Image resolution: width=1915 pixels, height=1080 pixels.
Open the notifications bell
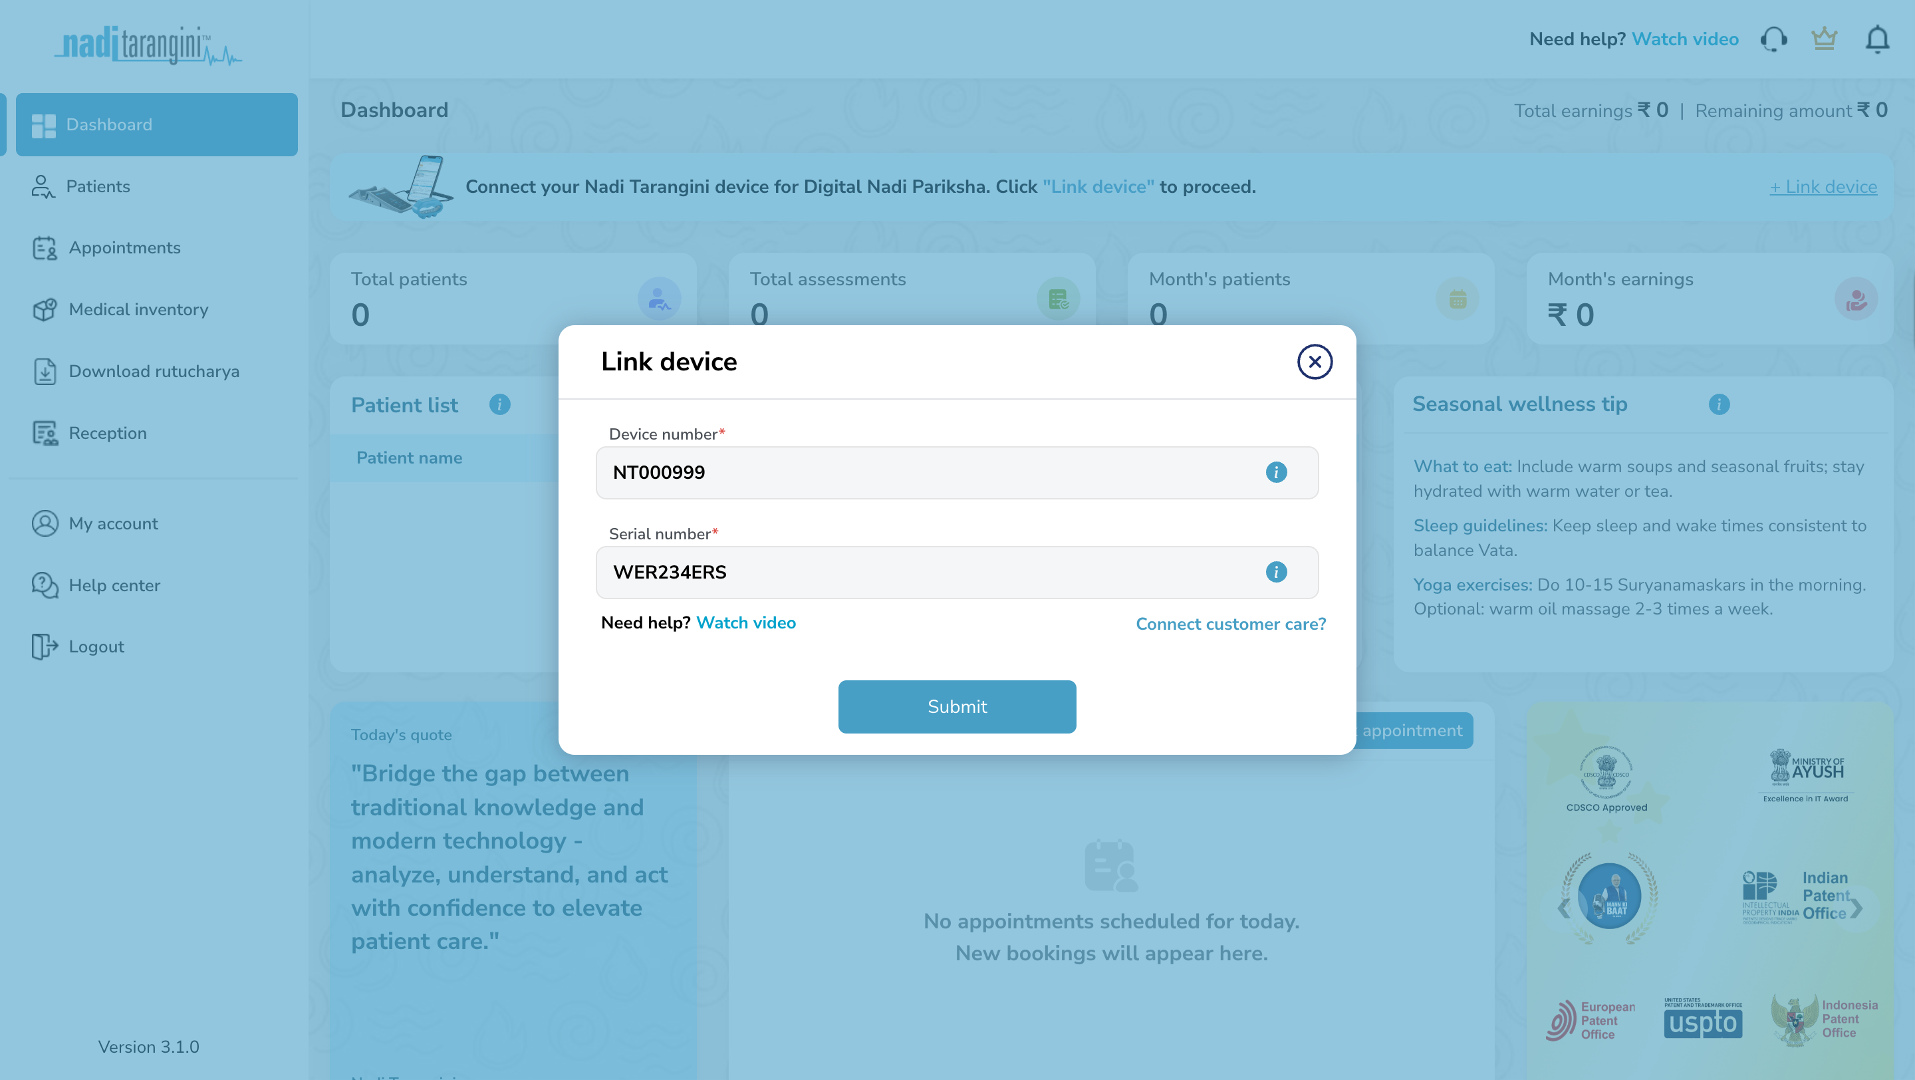(1876, 39)
